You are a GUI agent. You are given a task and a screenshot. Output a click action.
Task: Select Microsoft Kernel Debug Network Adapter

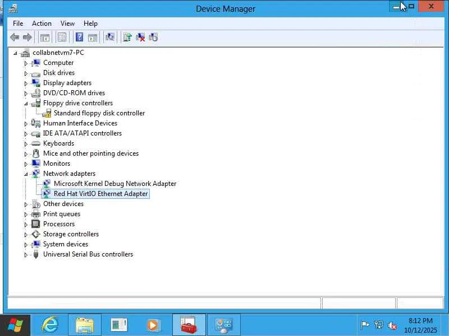point(115,184)
